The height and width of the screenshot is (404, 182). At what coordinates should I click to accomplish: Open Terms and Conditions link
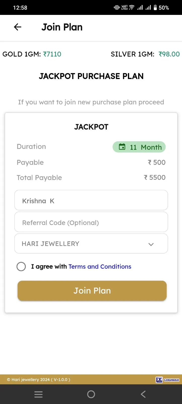pyautogui.click(x=100, y=267)
